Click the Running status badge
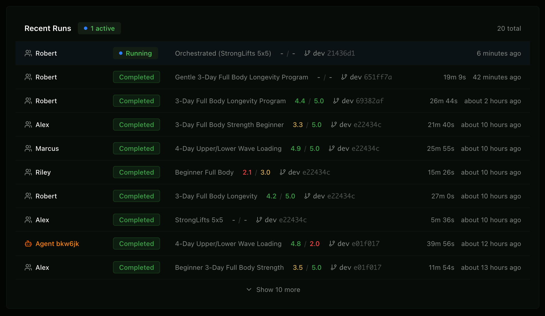 tap(135, 53)
